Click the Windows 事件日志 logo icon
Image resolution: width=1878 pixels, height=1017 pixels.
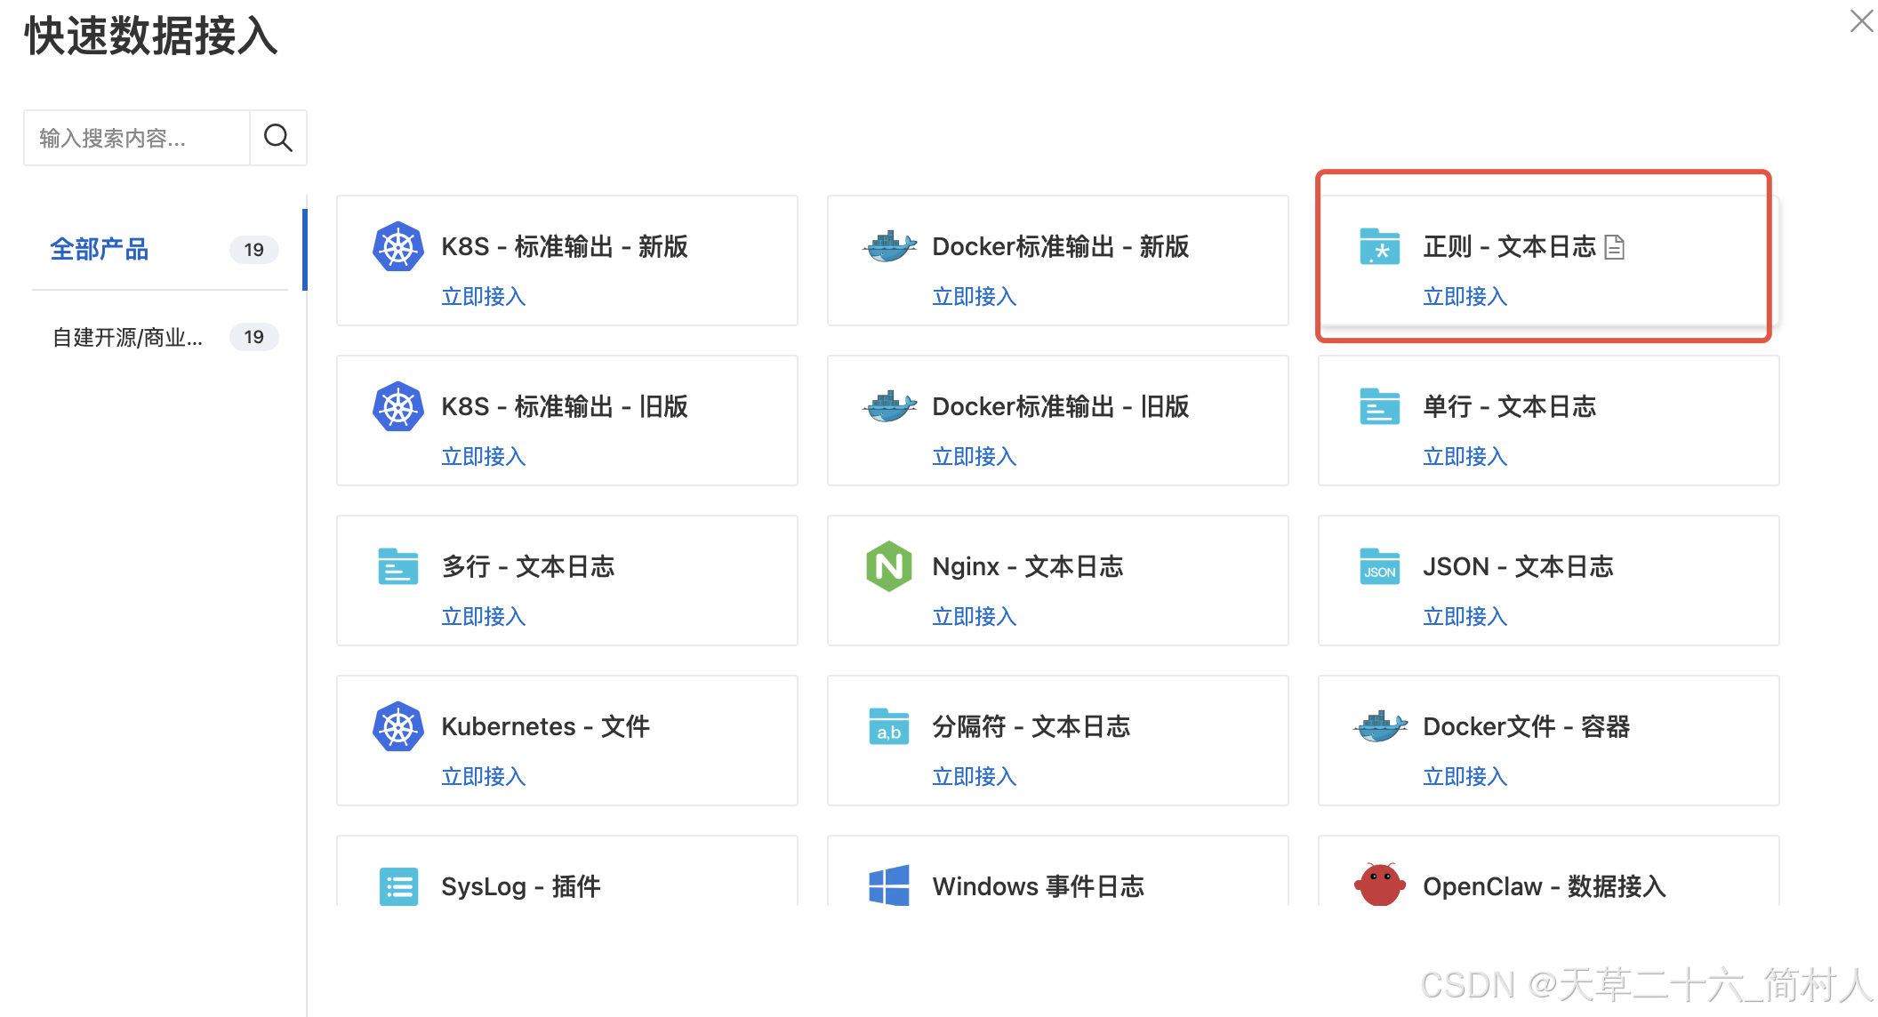[889, 885]
